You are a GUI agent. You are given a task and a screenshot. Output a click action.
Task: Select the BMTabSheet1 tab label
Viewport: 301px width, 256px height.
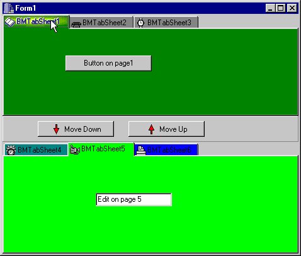(x=38, y=21)
